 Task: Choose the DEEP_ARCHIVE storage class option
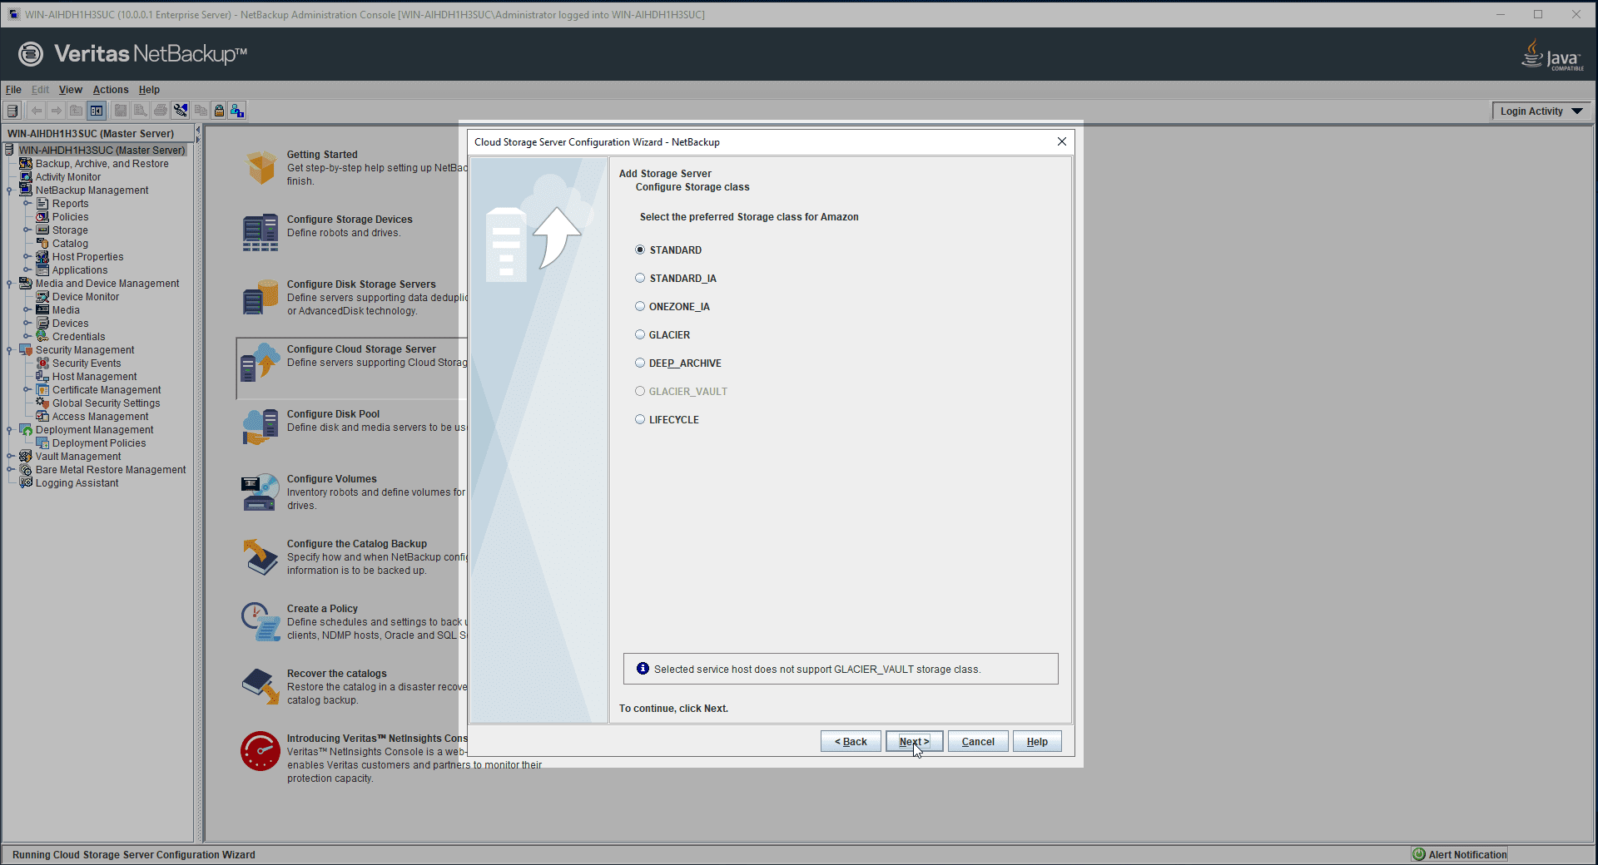[x=640, y=363]
